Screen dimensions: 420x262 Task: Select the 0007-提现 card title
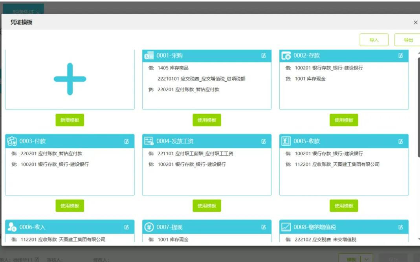(x=169, y=227)
